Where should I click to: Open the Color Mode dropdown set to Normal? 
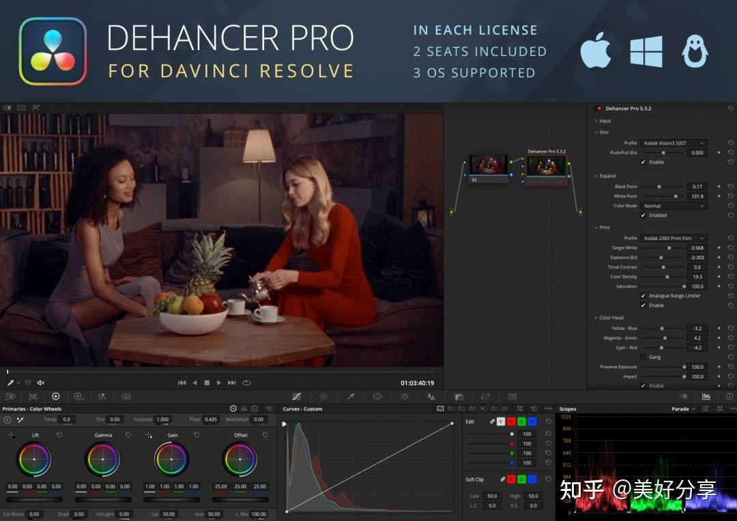[x=674, y=206]
